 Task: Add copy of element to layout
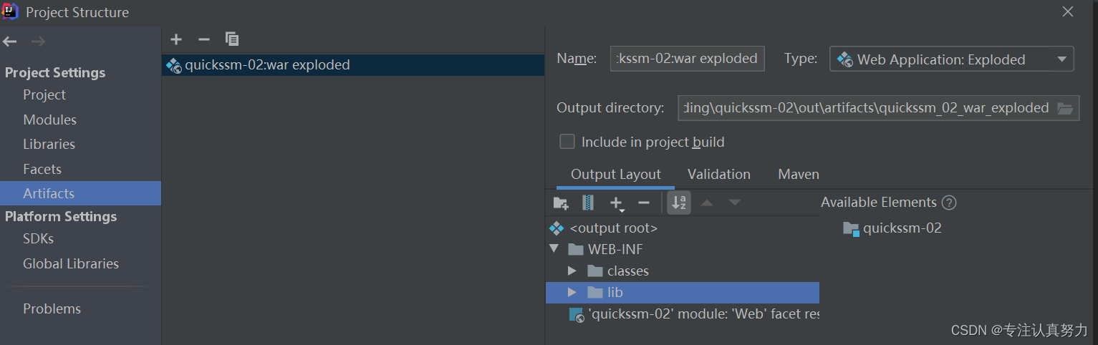(617, 203)
